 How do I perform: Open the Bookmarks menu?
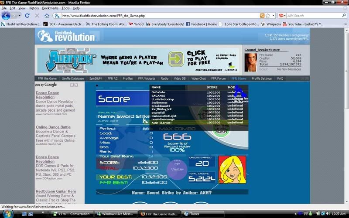(x=50, y=8)
